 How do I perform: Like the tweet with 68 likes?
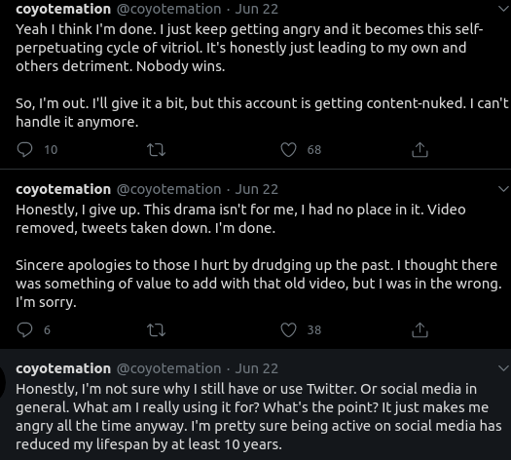(x=288, y=150)
